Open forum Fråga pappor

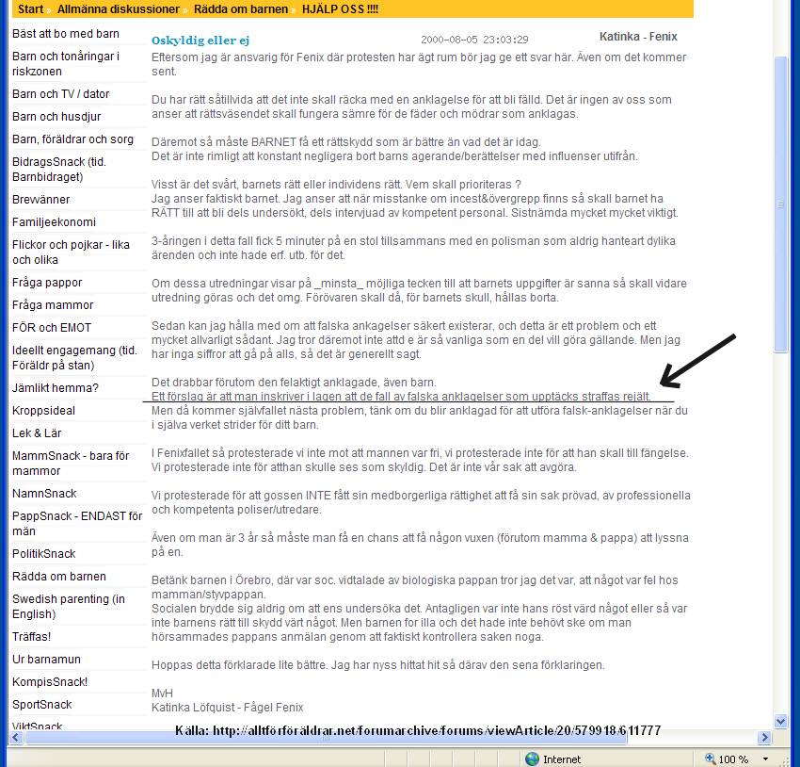pos(47,283)
